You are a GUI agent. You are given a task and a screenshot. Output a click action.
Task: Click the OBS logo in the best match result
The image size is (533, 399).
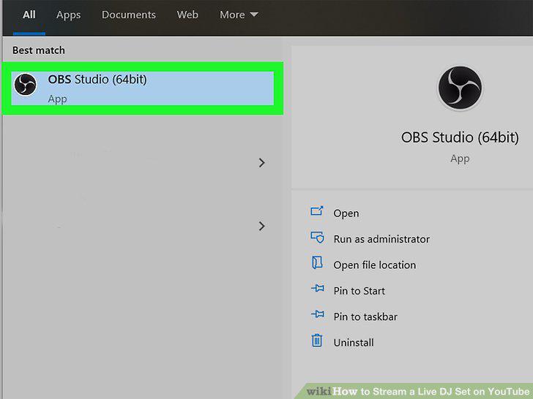(x=25, y=85)
